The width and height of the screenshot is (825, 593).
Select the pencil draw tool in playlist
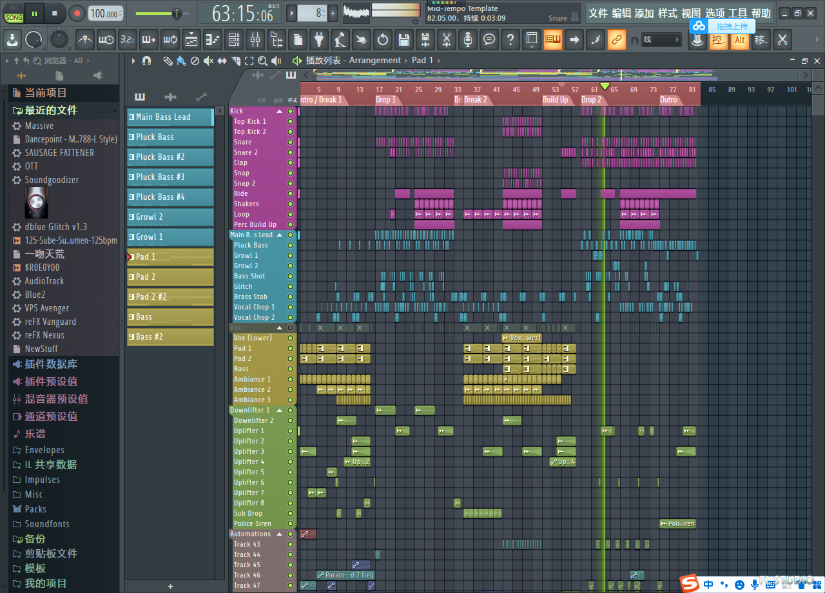pos(168,61)
